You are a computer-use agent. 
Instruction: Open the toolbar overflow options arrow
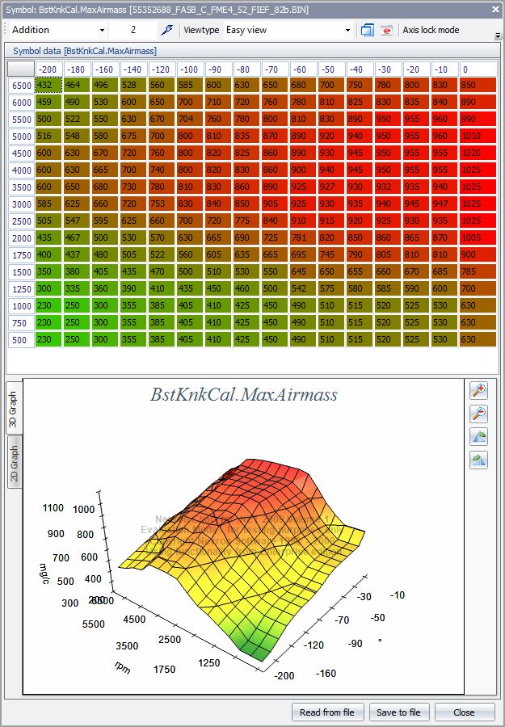click(x=498, y=36)
